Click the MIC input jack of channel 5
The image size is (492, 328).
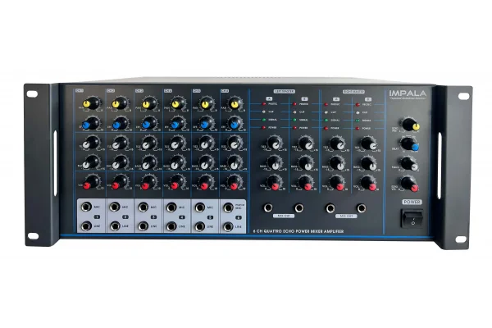pyautogui.click(x=200, y=207)
